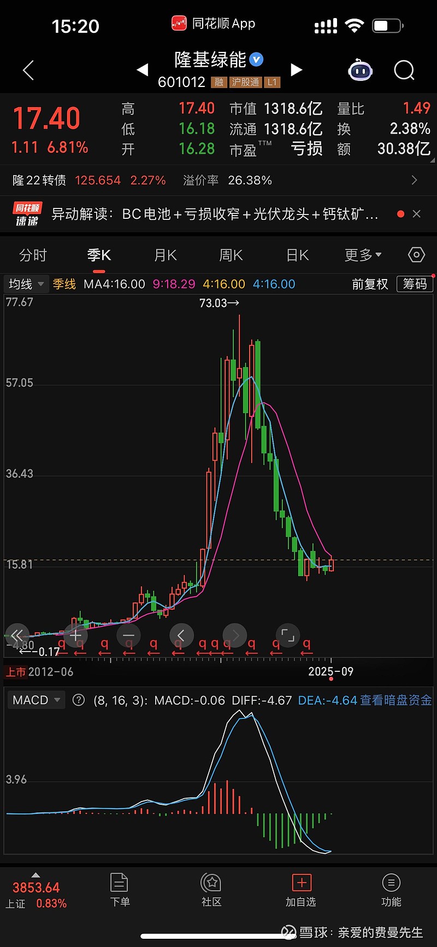Open the 功能 functions menu icon
Viewport: 437px width, 947px height.
tap(391, 890)
